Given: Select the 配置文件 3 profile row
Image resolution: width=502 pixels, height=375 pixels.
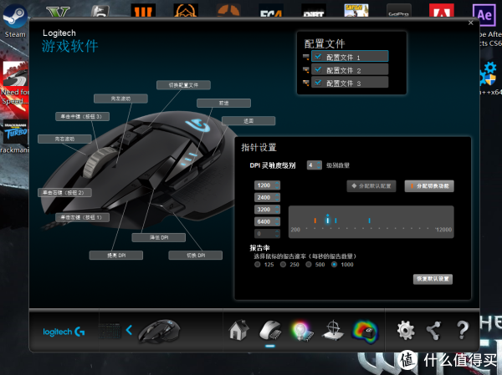Looking at the screenshot, I should point(350,83).
